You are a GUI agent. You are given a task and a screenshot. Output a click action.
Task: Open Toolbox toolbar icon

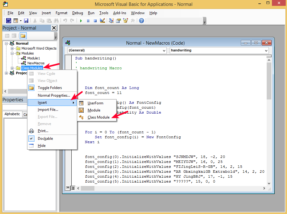tap(133, 21)
